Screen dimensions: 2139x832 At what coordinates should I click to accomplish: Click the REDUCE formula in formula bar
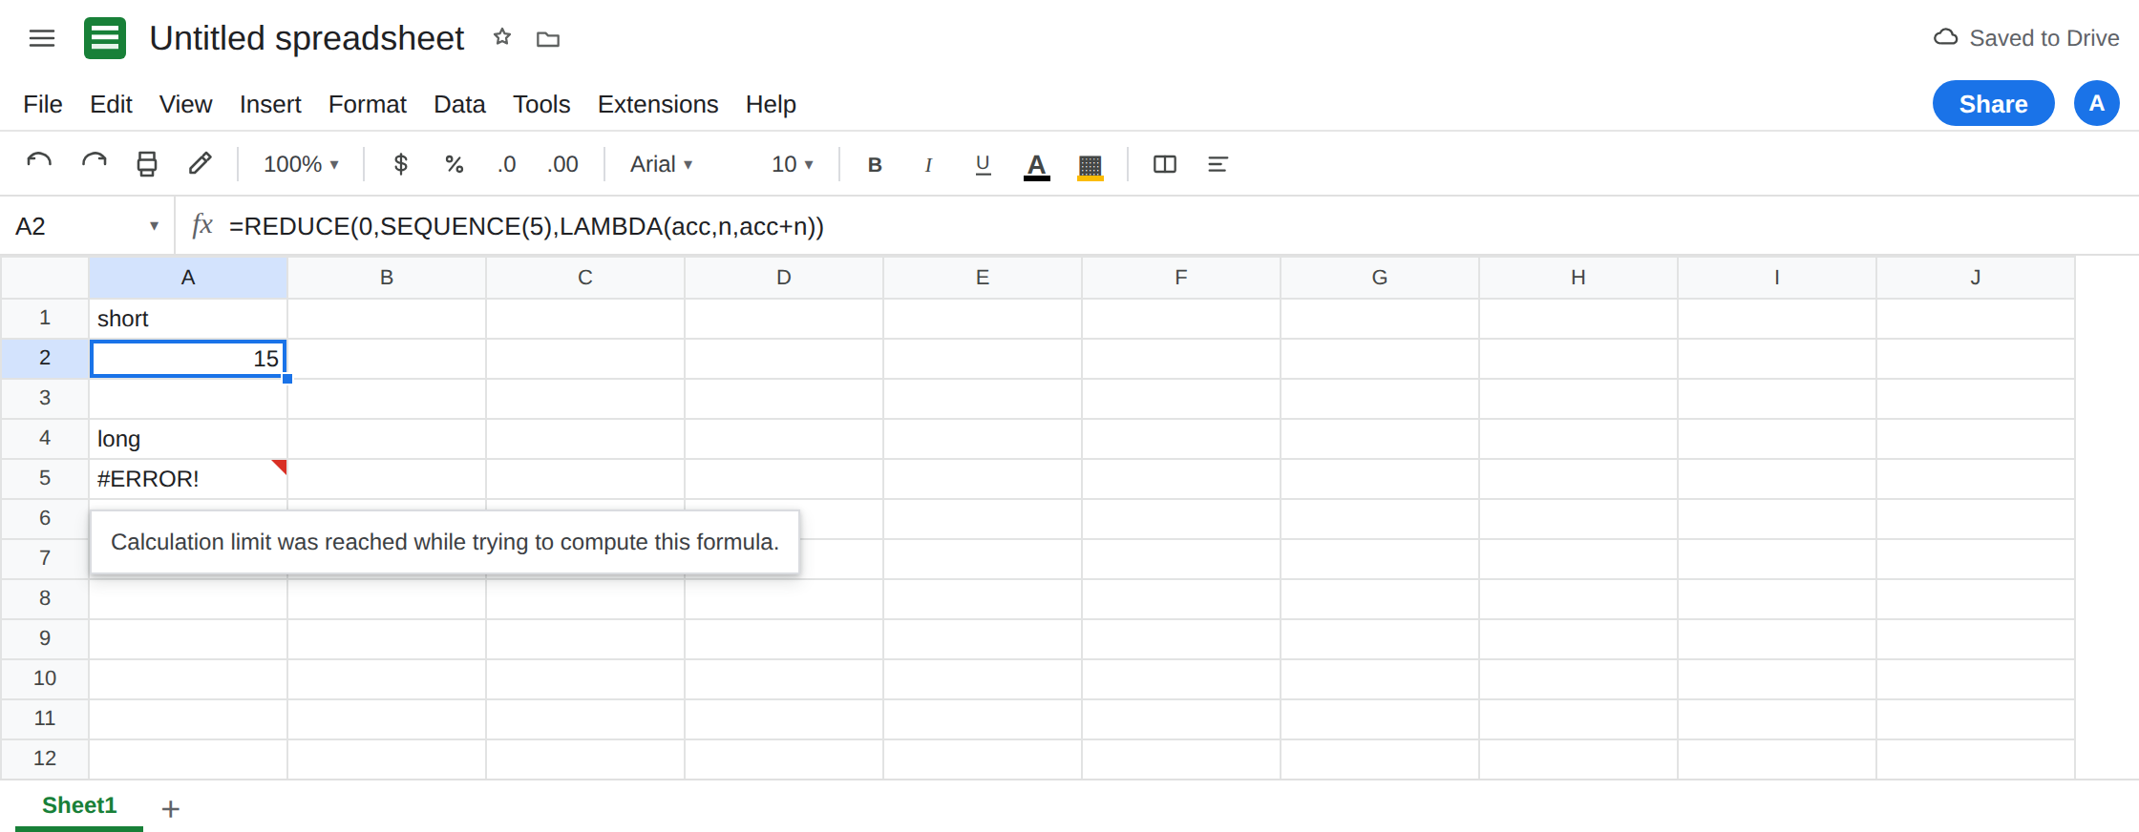526,226
